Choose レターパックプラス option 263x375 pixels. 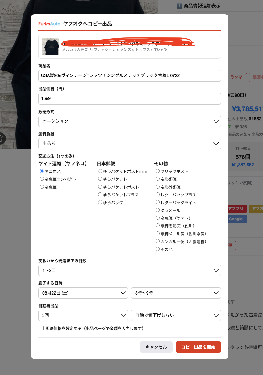(157, 195)
